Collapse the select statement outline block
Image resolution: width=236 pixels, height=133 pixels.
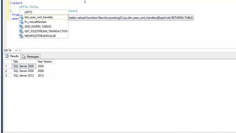(x=10, y=3)
